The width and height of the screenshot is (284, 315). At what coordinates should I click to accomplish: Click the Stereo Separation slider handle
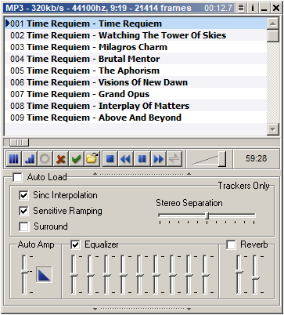(207, 215)
